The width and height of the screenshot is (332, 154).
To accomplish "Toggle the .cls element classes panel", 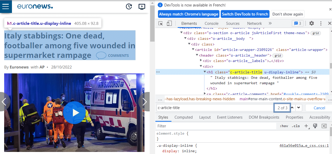I will tap(296, 126).
